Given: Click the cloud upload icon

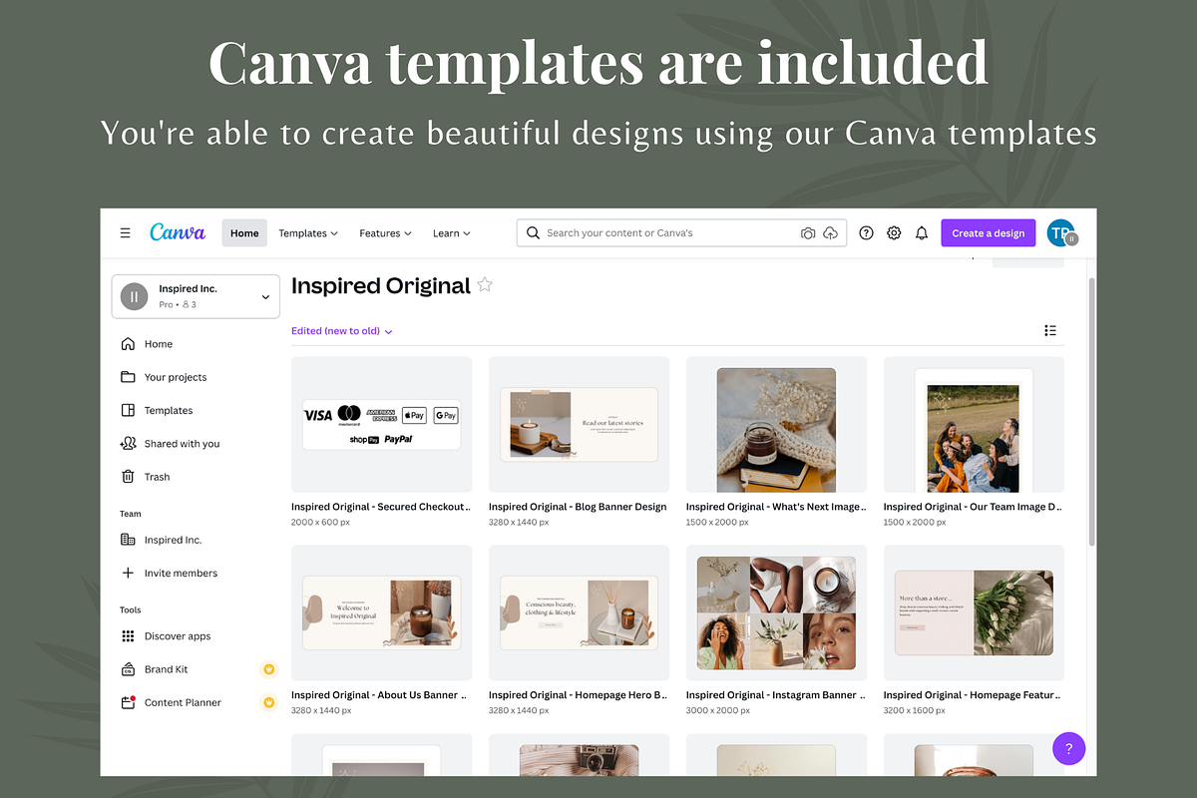Looking at the screenshot, I should (x=831, y=233).
